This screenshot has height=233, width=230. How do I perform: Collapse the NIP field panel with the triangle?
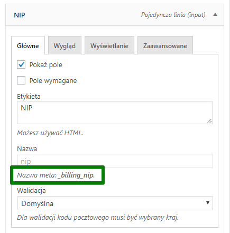tap(215, 15)
